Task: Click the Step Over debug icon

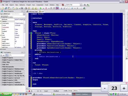Action: 64,8
